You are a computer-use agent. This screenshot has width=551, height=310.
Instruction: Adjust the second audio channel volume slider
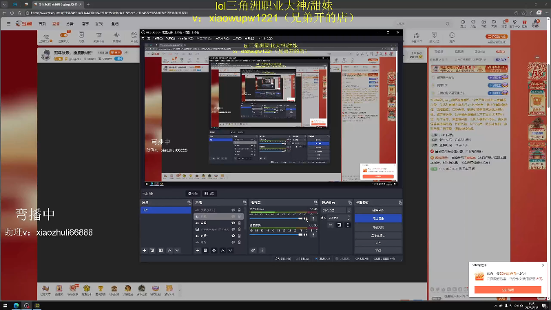(276, 234)
